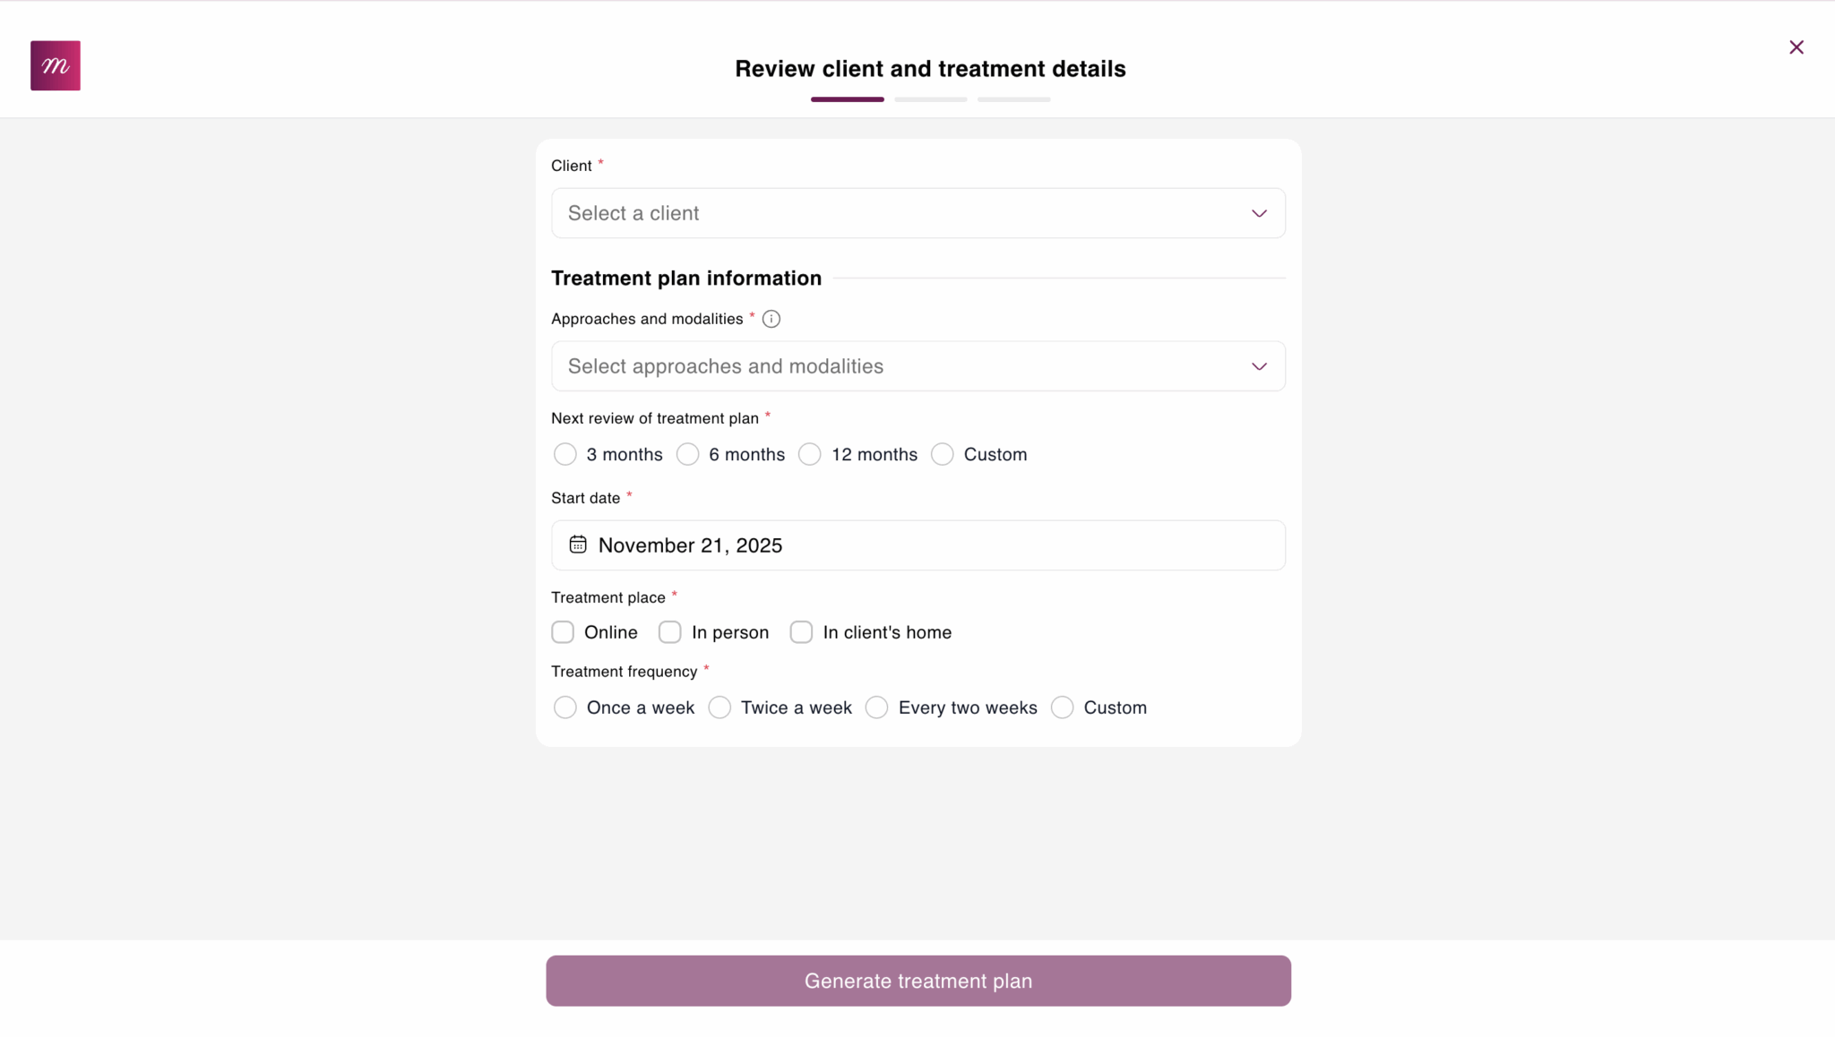The image size is (1835, 1037).
Task: Select 6 months for next review
Action: pyautogui.click(x=687, y=454)
